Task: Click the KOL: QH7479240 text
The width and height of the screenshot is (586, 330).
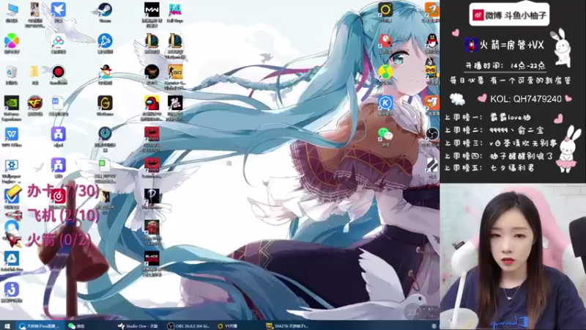Action: [525, 99]
